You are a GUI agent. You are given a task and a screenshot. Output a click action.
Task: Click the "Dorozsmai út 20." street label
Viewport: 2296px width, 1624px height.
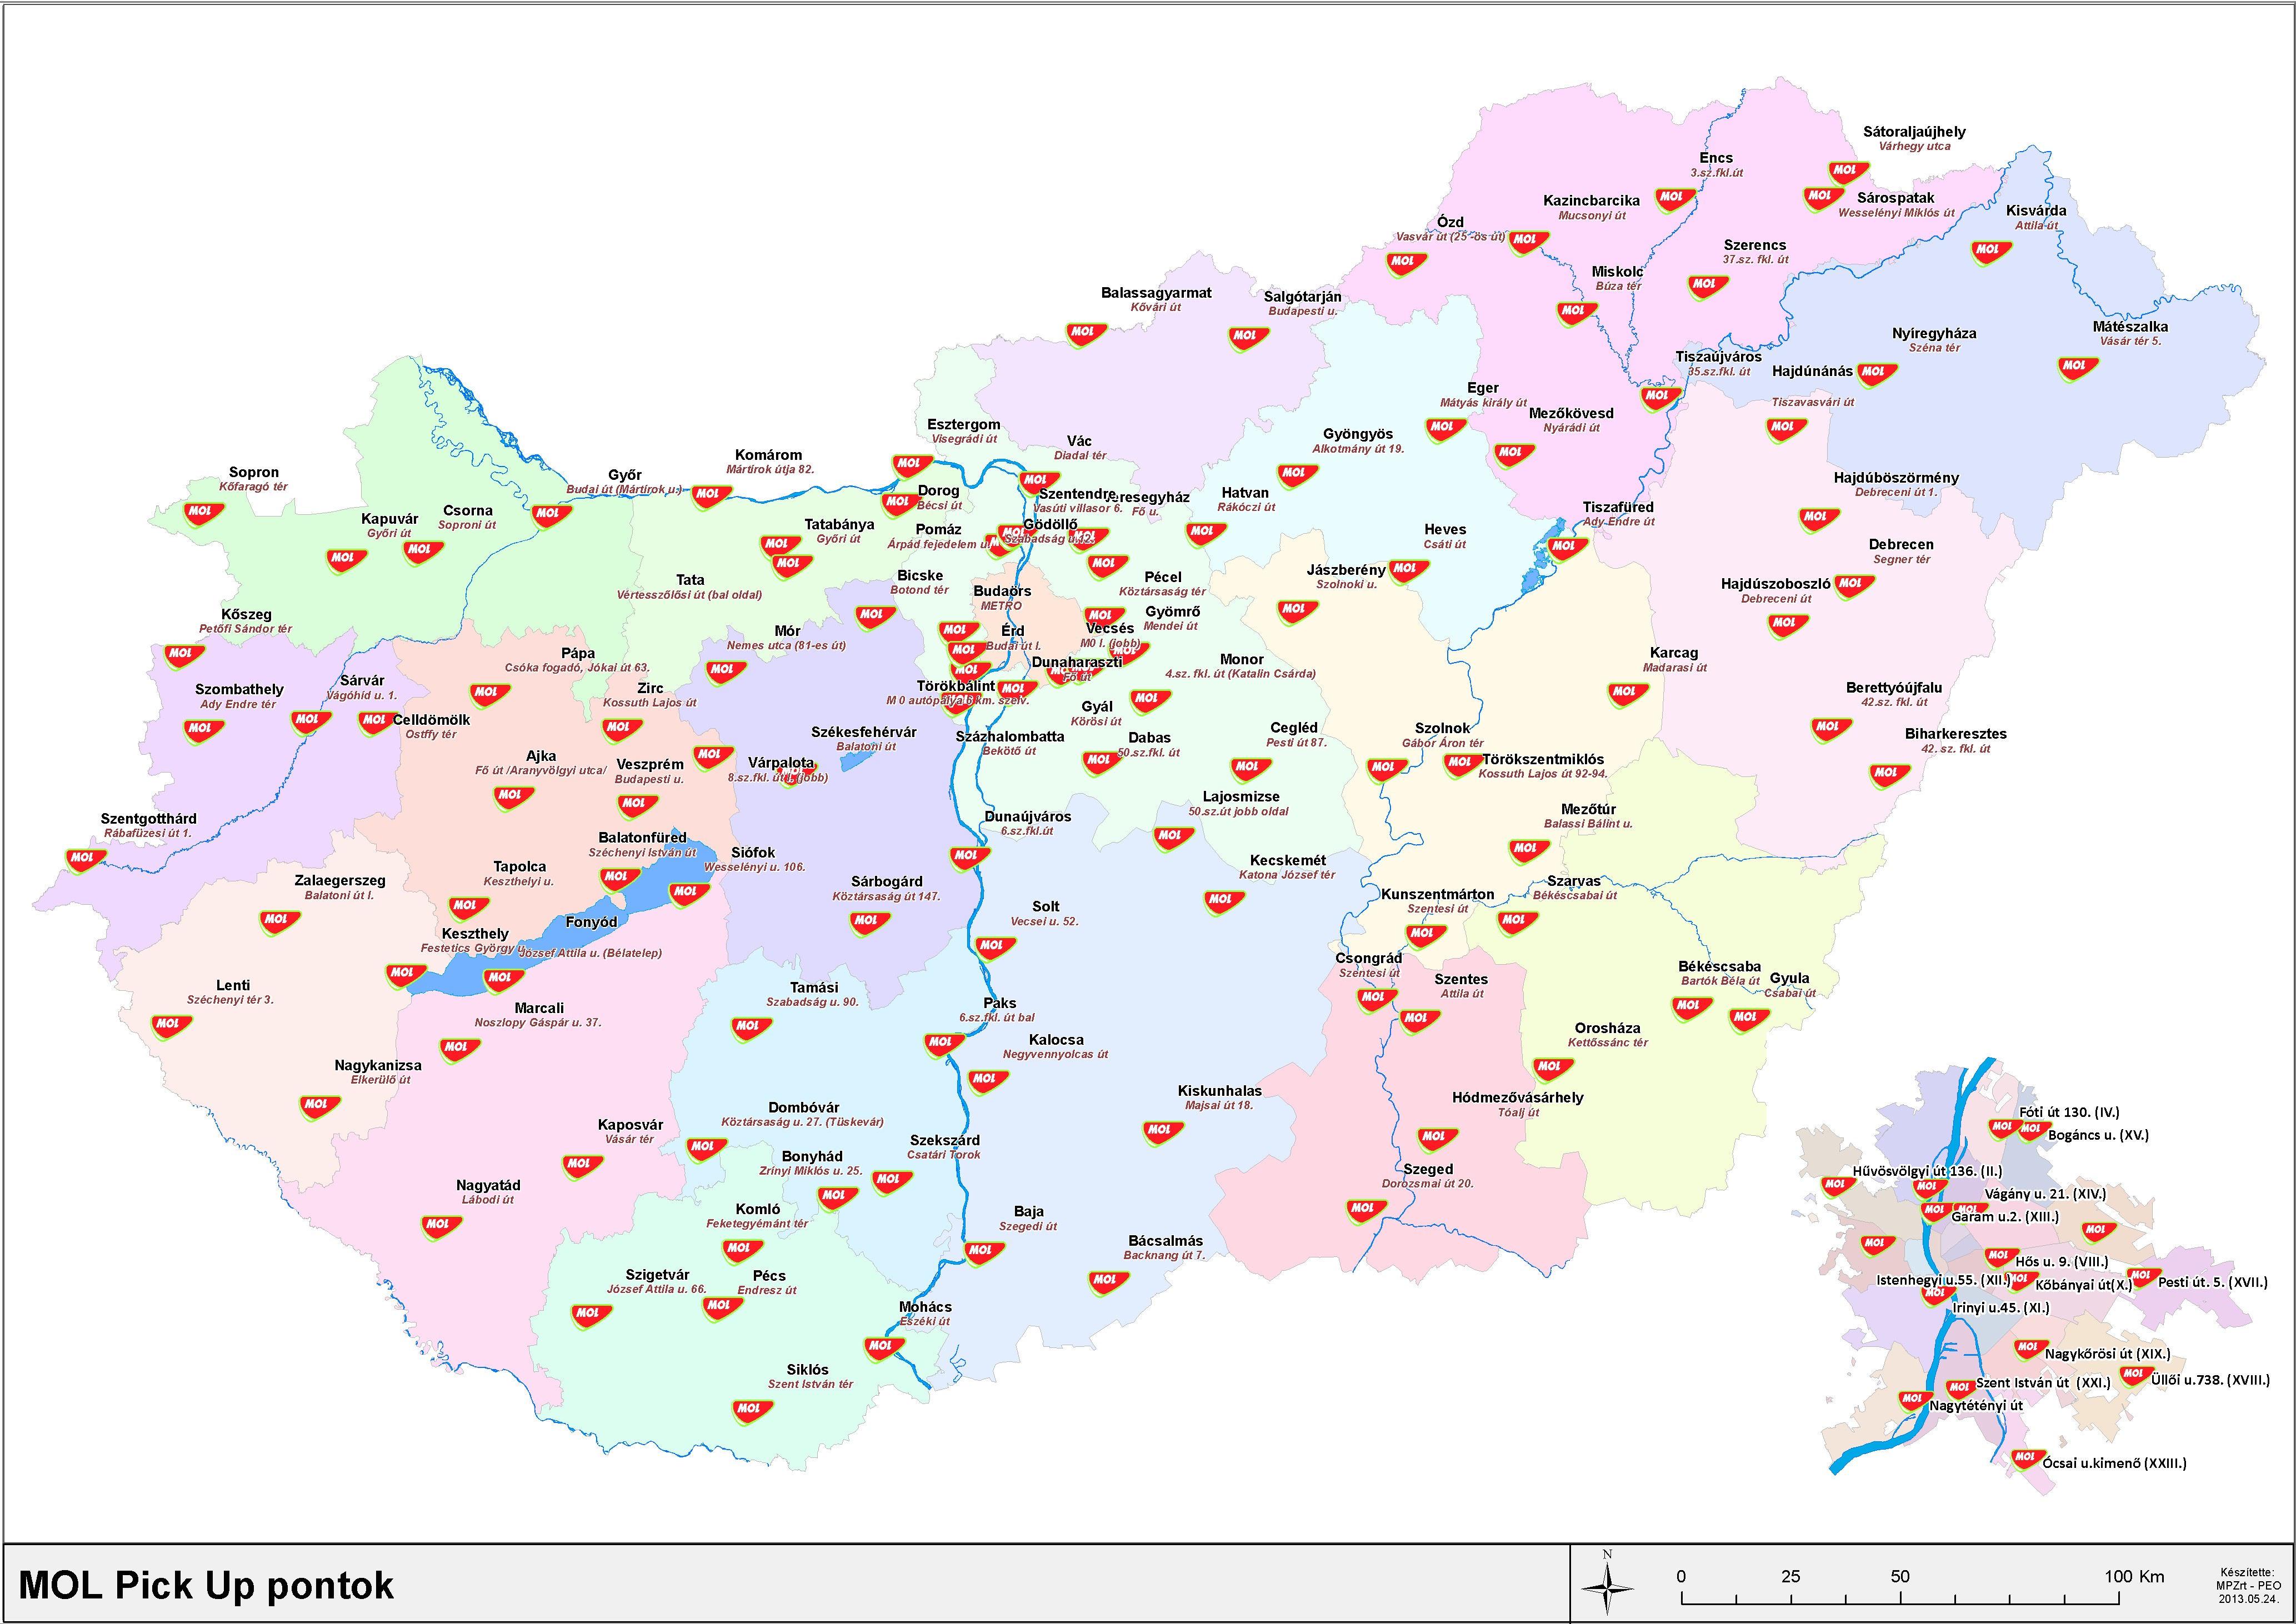1428,1184
